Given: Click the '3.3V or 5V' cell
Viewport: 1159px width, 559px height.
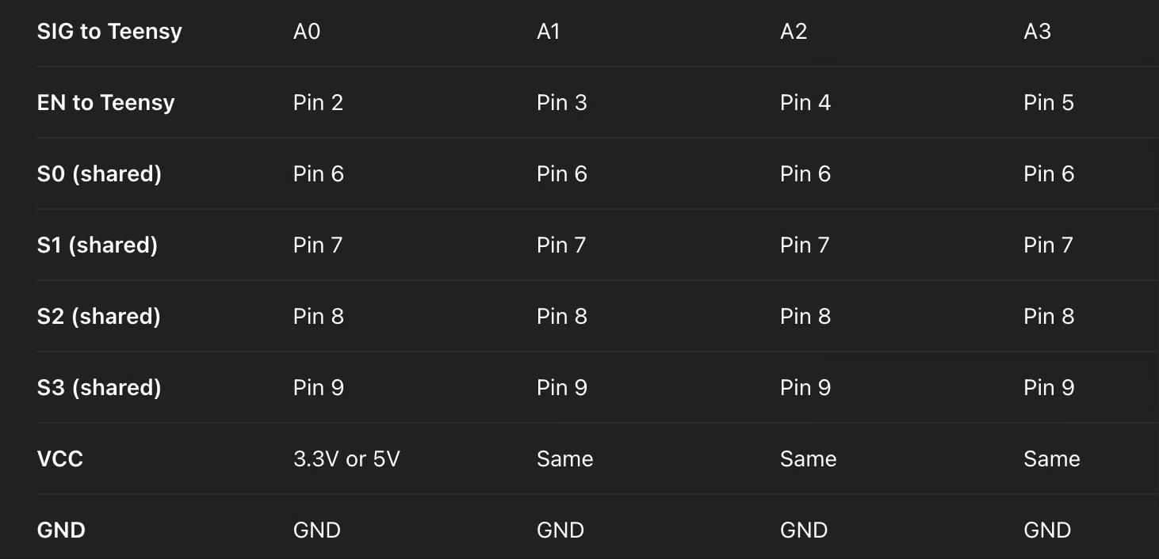Looking at the screenshot, I should pyautogui.click(x=346, y=459).
